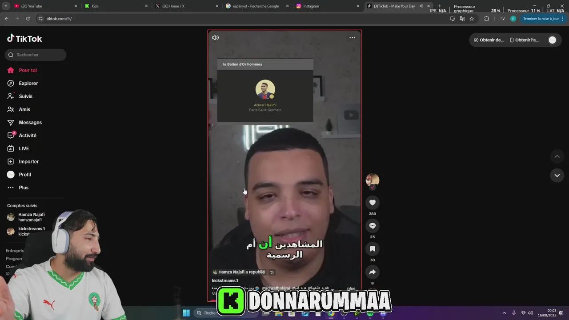View site information icon in address bar
Image resolution: width=569 pixels, height=320 pixels.
tap(40, 19)
